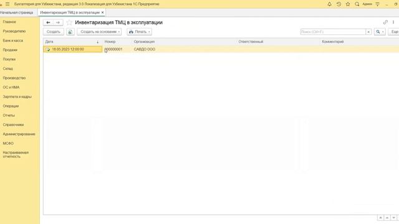Open the Производство section
The height and width of the screenshot is (224, 399).
(14, 78)
